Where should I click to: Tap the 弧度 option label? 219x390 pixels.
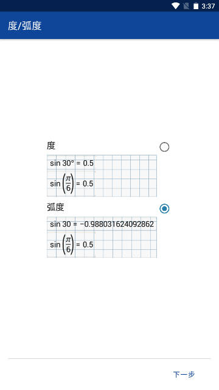[x=55, y=207]
